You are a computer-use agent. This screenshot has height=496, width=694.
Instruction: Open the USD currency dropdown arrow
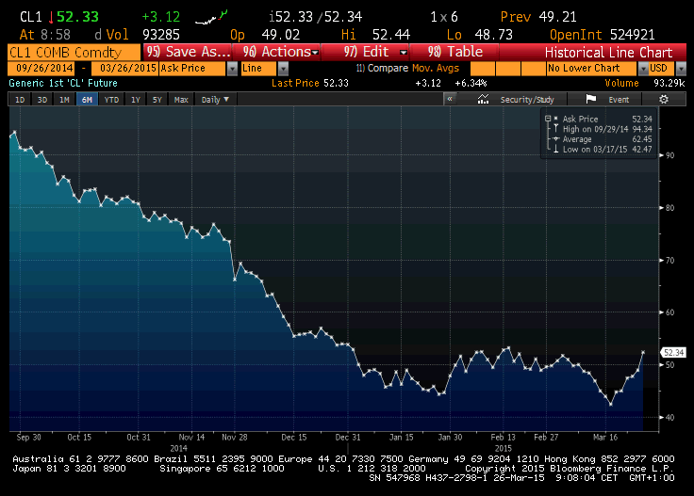pos(681,69)
